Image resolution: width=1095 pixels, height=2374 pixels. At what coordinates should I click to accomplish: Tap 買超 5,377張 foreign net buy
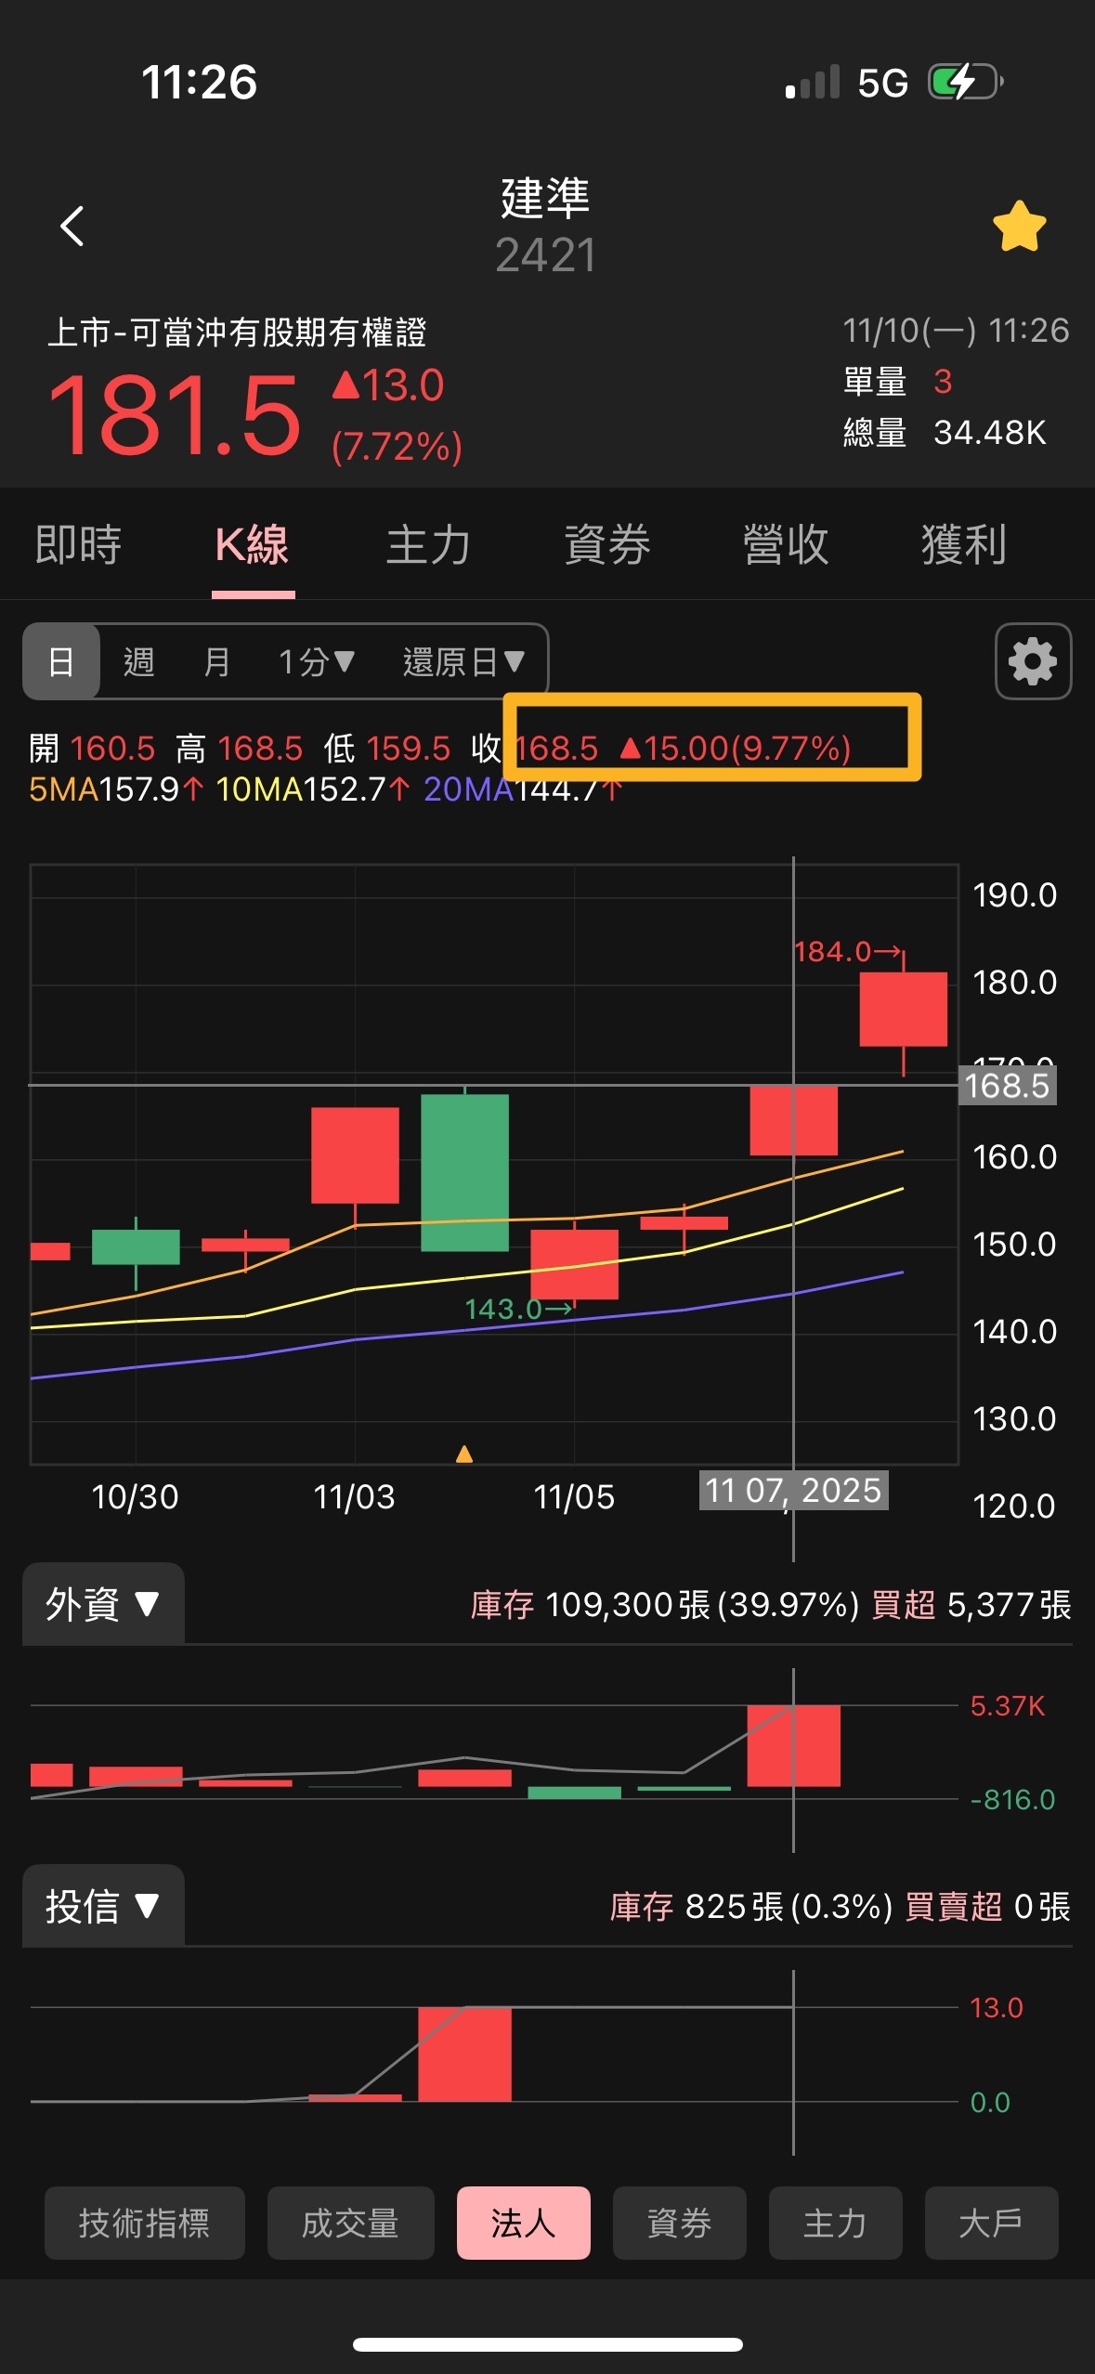pyautogui.click(x=971, y=1604)
